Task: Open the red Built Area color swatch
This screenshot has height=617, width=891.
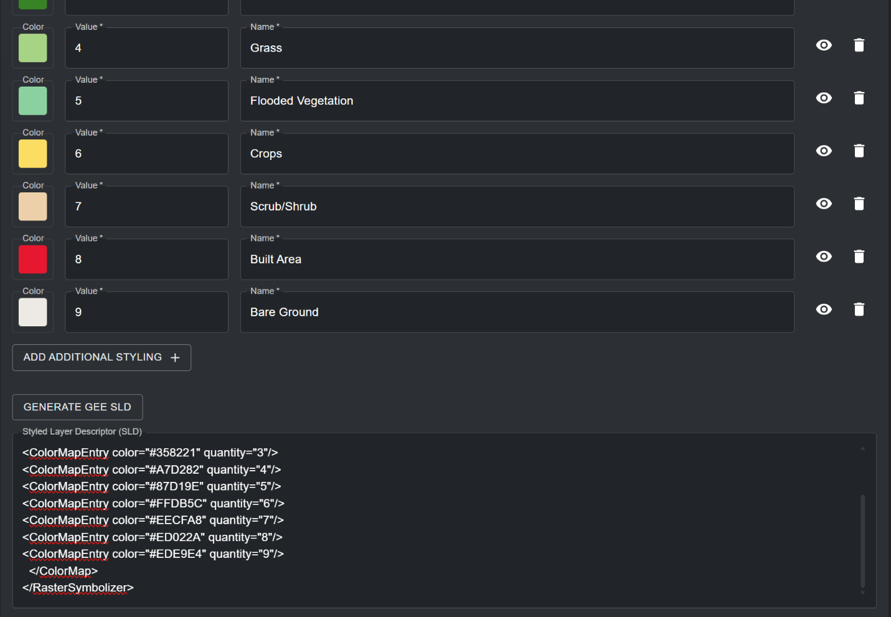Action: click(x=33, y=260)
